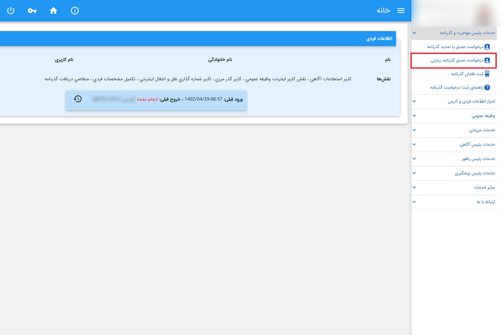Click the red انجام نشده text
The width and height of the screenshot is (503, 335).
point(147,99)
